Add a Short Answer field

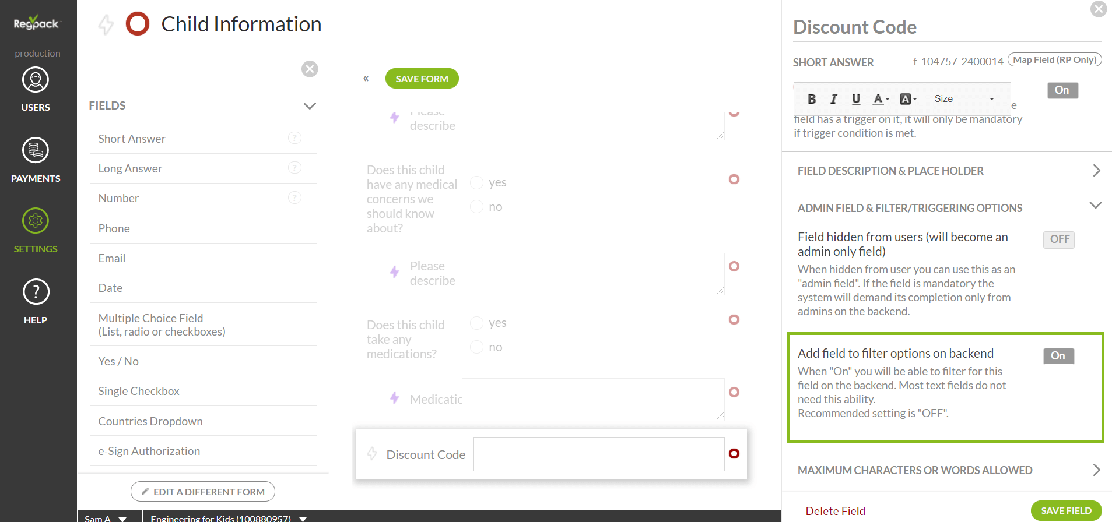click(132, 139)
